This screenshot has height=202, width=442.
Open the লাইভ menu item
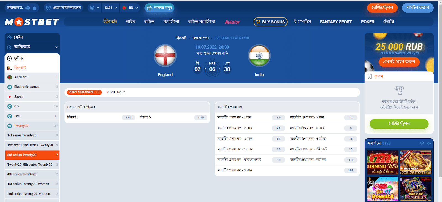[x=149, y=22]
